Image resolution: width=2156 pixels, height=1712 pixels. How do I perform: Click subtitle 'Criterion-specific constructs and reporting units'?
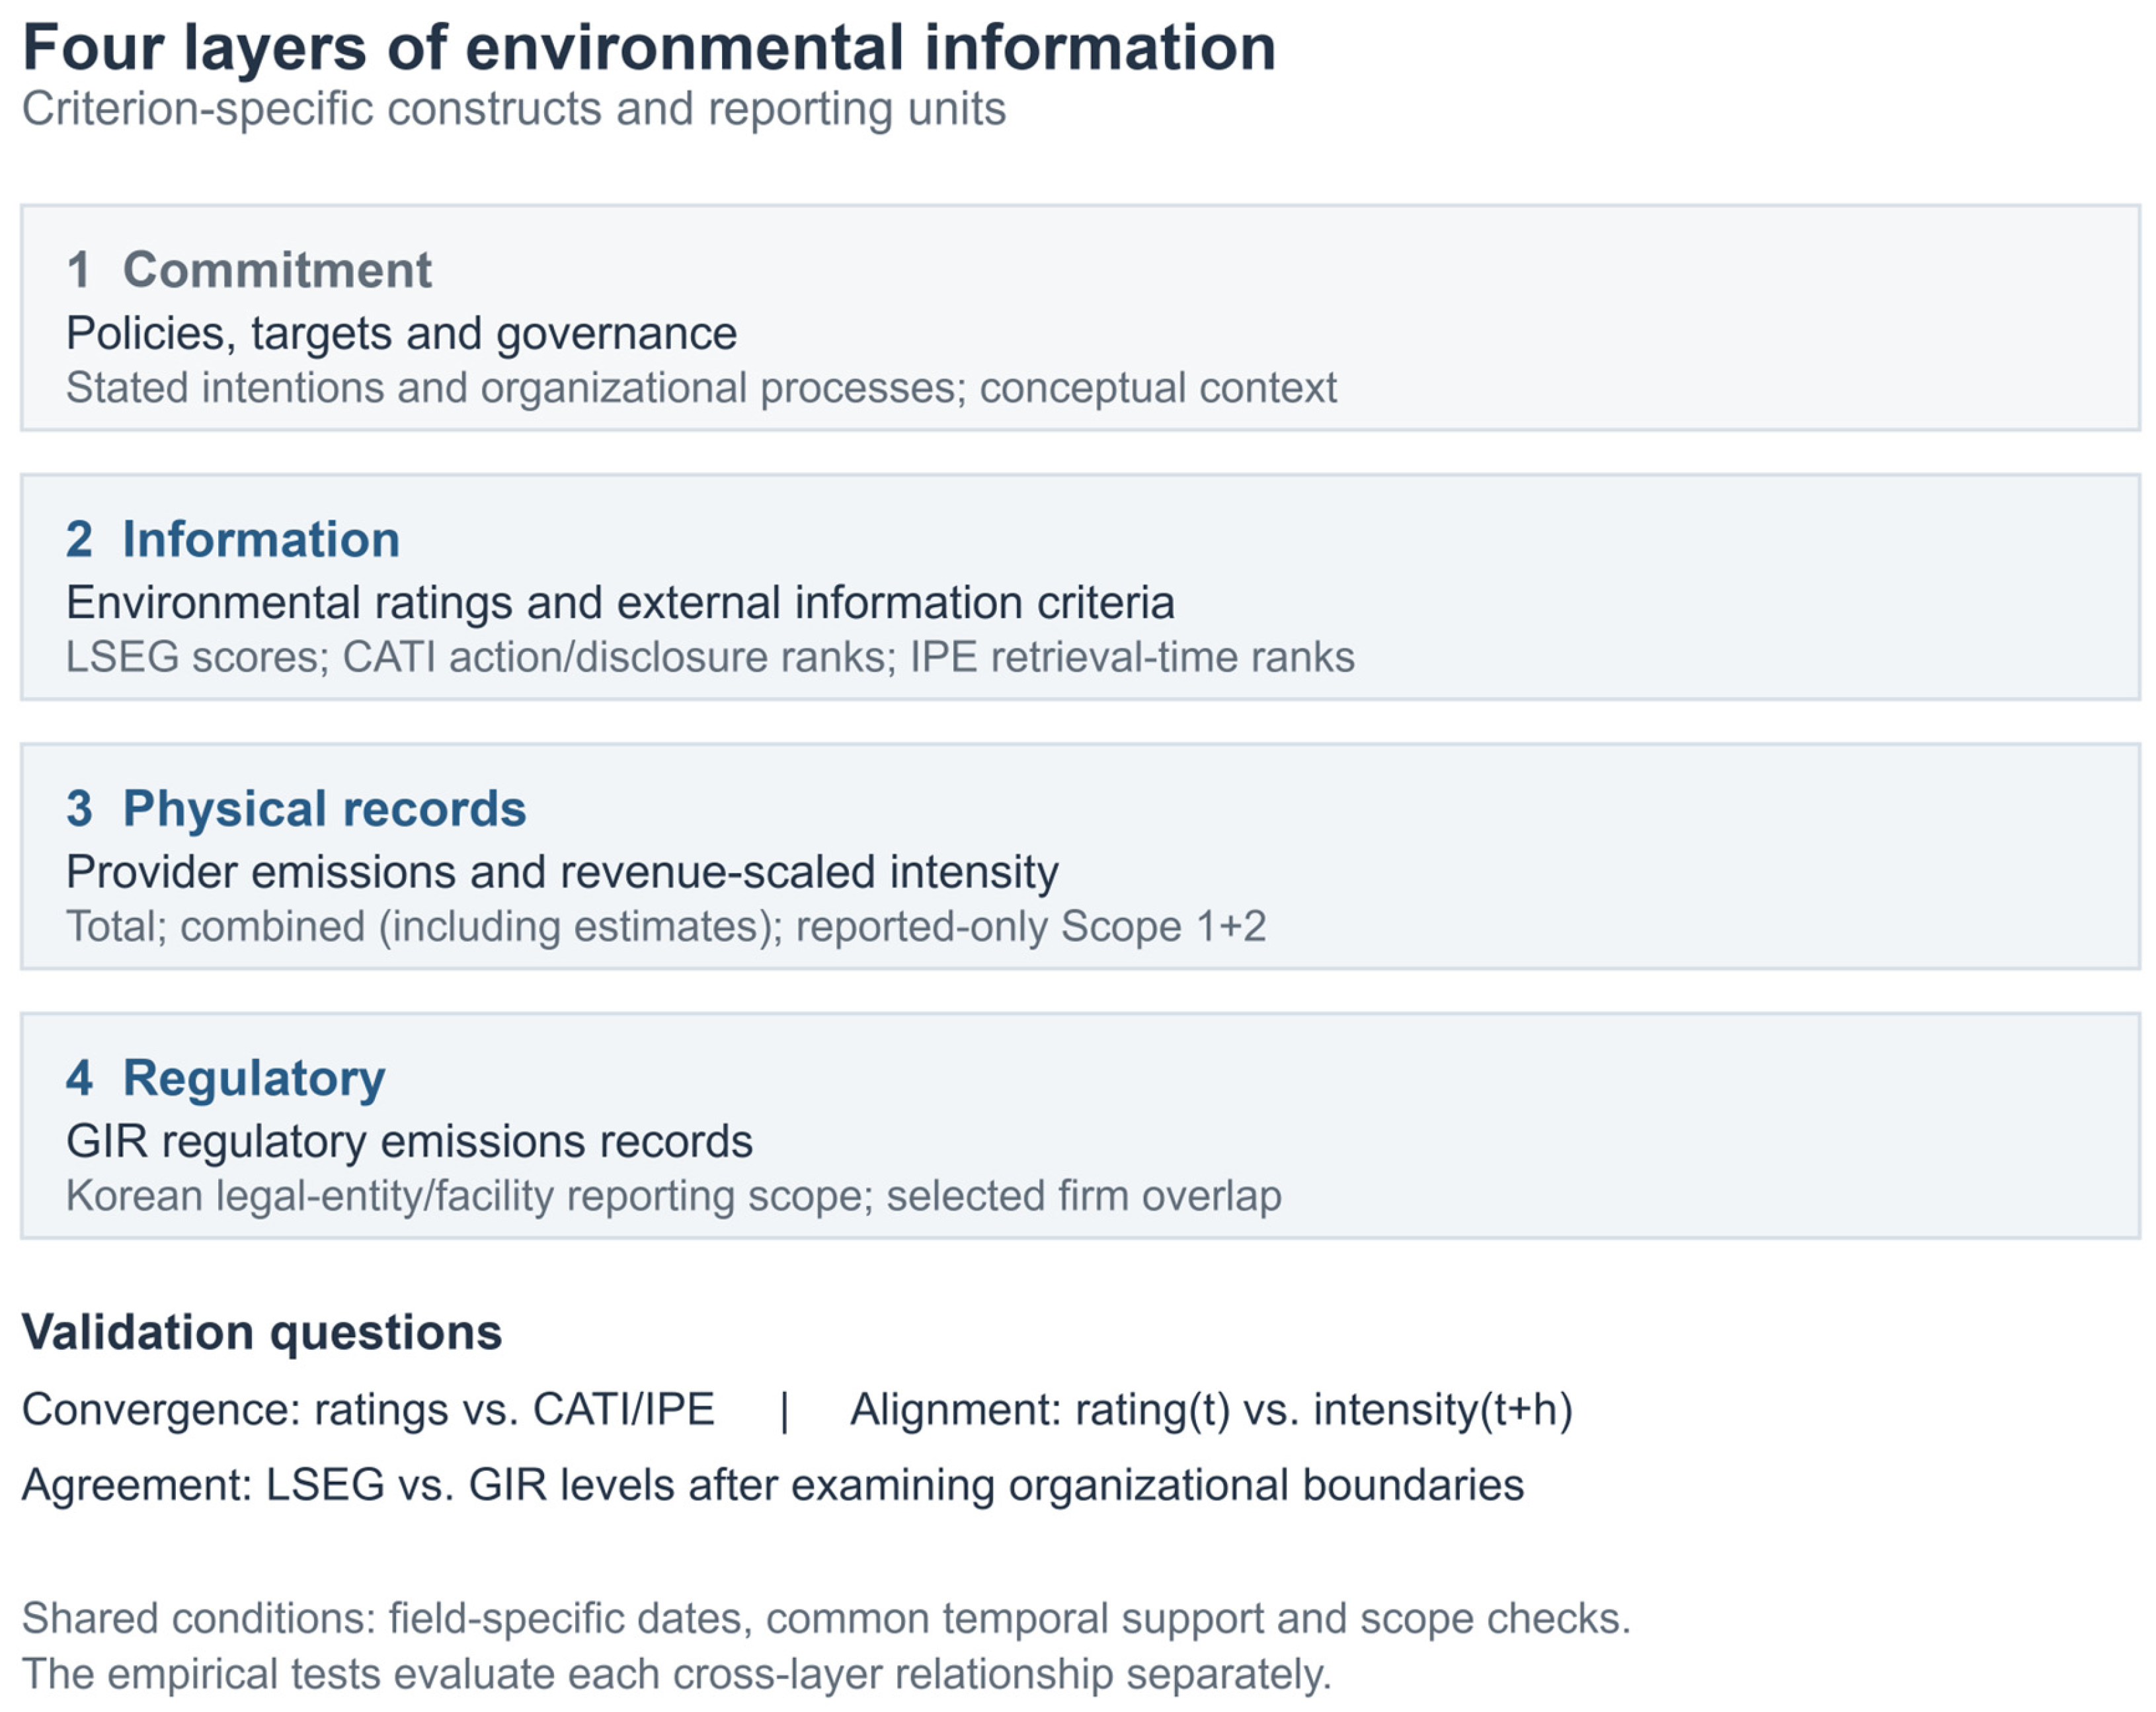click(514, 109)
